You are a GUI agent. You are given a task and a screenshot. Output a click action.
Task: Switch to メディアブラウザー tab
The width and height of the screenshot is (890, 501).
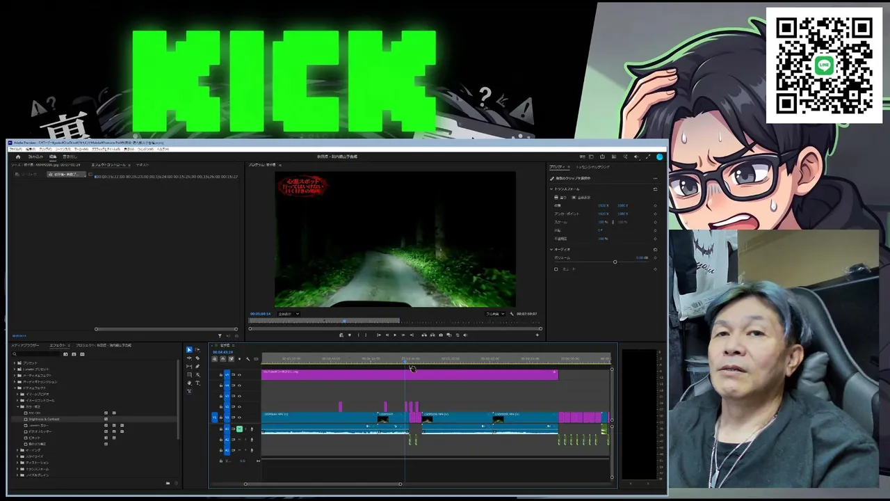coord(24,345)
